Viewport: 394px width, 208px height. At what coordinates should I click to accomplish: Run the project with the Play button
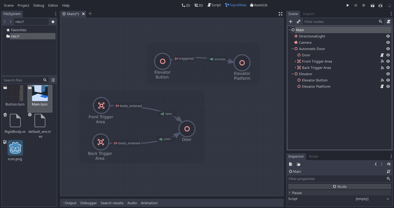tap(347, 5)
